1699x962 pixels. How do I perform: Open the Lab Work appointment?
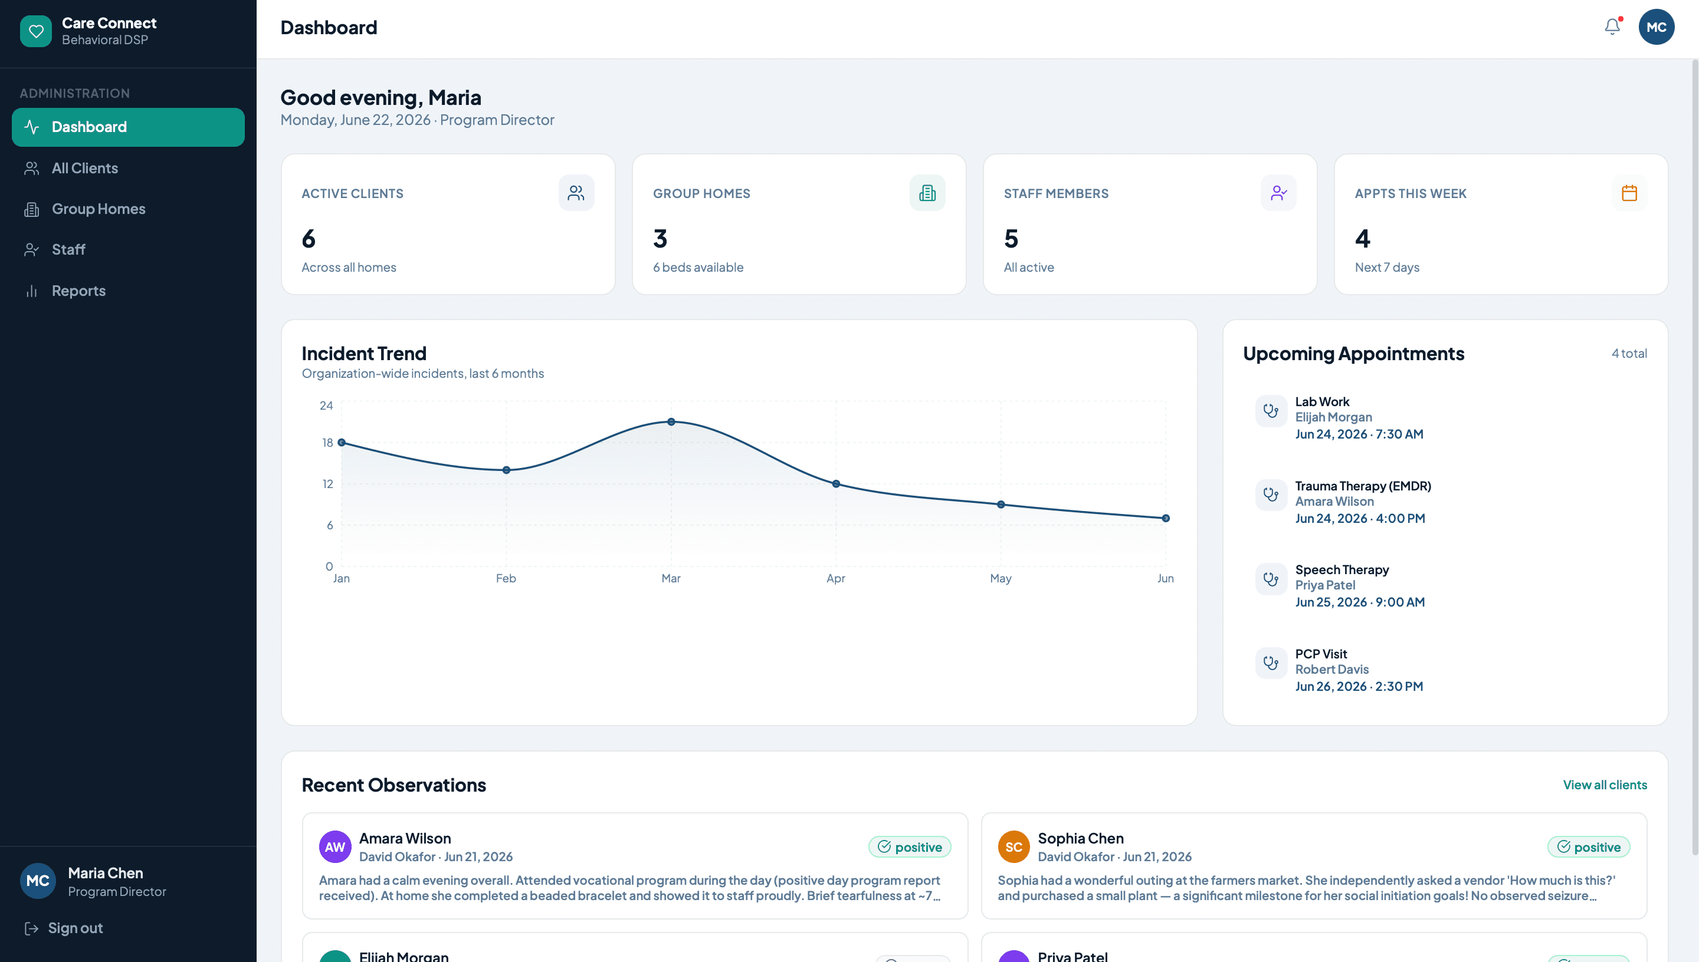1445,419
